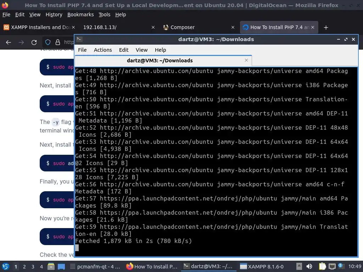Open terminal Edit menu
Image resolution: width=363 pixels, height=272 pixels.
(x=124, y=50)
